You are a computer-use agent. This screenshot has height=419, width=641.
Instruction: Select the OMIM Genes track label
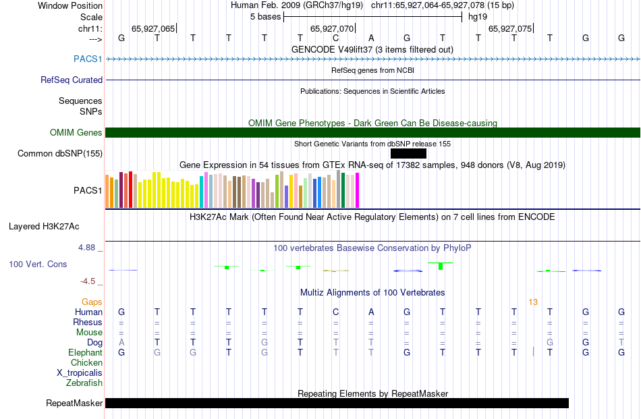pos(76,132)
